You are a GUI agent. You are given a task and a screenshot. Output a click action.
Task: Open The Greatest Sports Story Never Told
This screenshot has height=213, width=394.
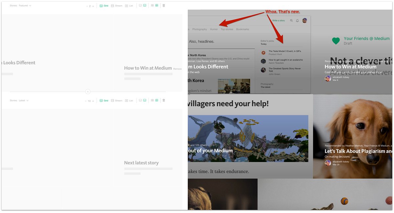(x=285, y=70)
